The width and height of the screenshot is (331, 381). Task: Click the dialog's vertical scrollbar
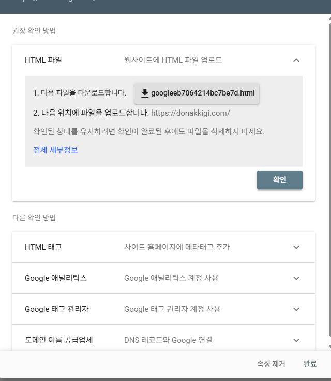point(330,180)
